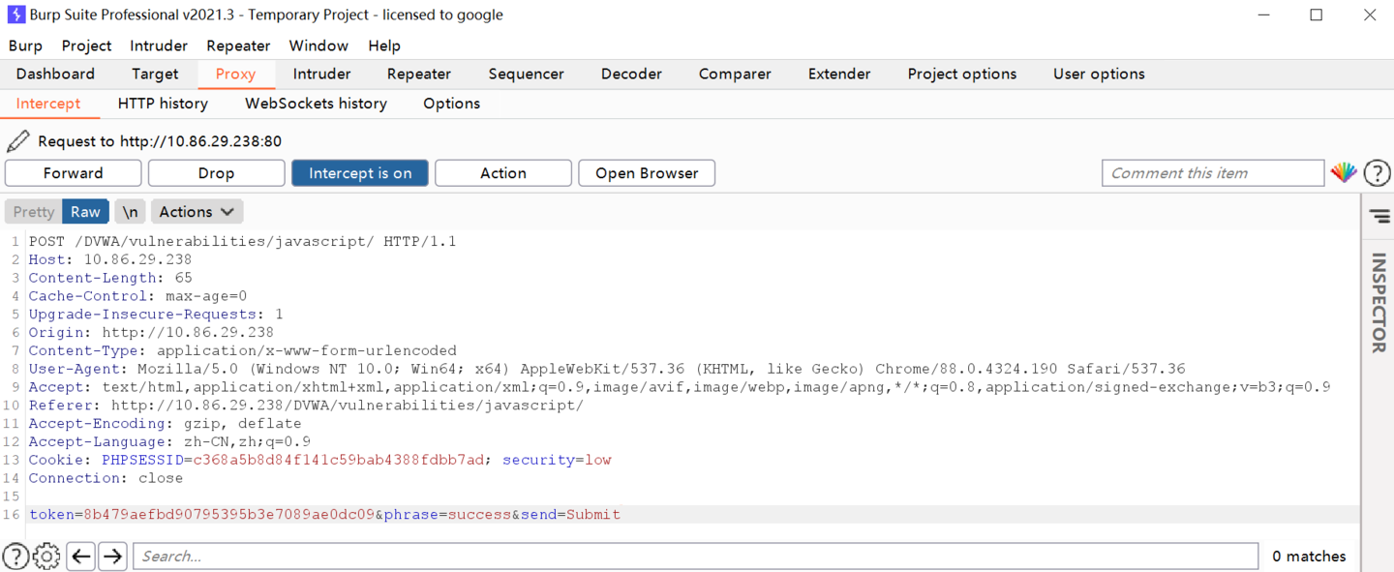Open the Repeater tab
The image size is (1394, 572).
click(418, 74)
